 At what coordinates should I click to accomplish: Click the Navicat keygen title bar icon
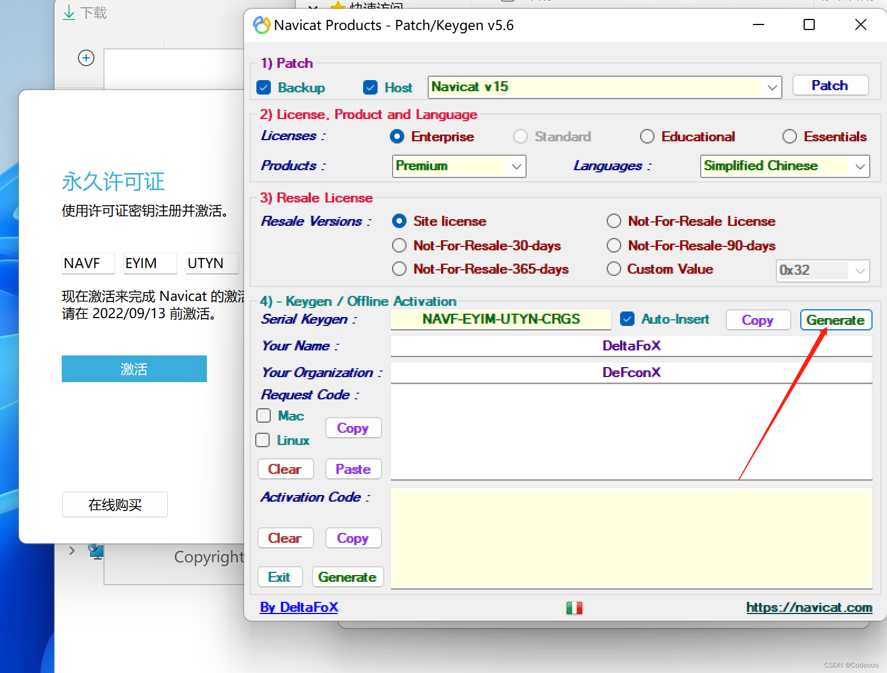point(261,25)
